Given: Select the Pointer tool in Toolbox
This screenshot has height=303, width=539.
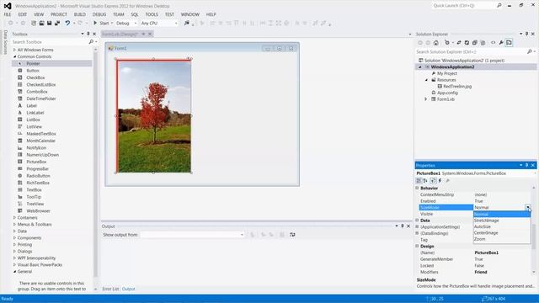Looking at the screenshot, I should (52, 64).
